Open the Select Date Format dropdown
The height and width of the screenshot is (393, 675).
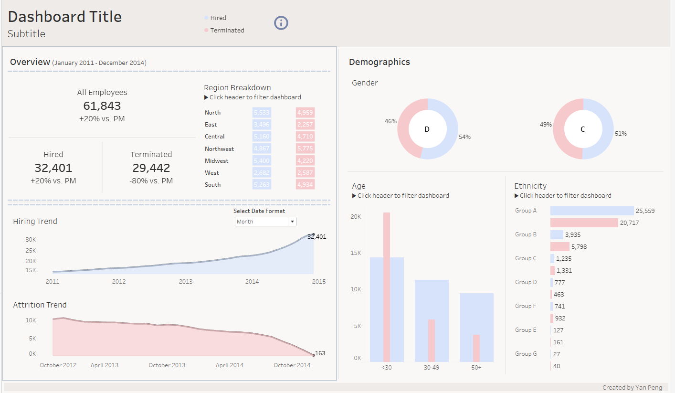[x=266, y=222]
